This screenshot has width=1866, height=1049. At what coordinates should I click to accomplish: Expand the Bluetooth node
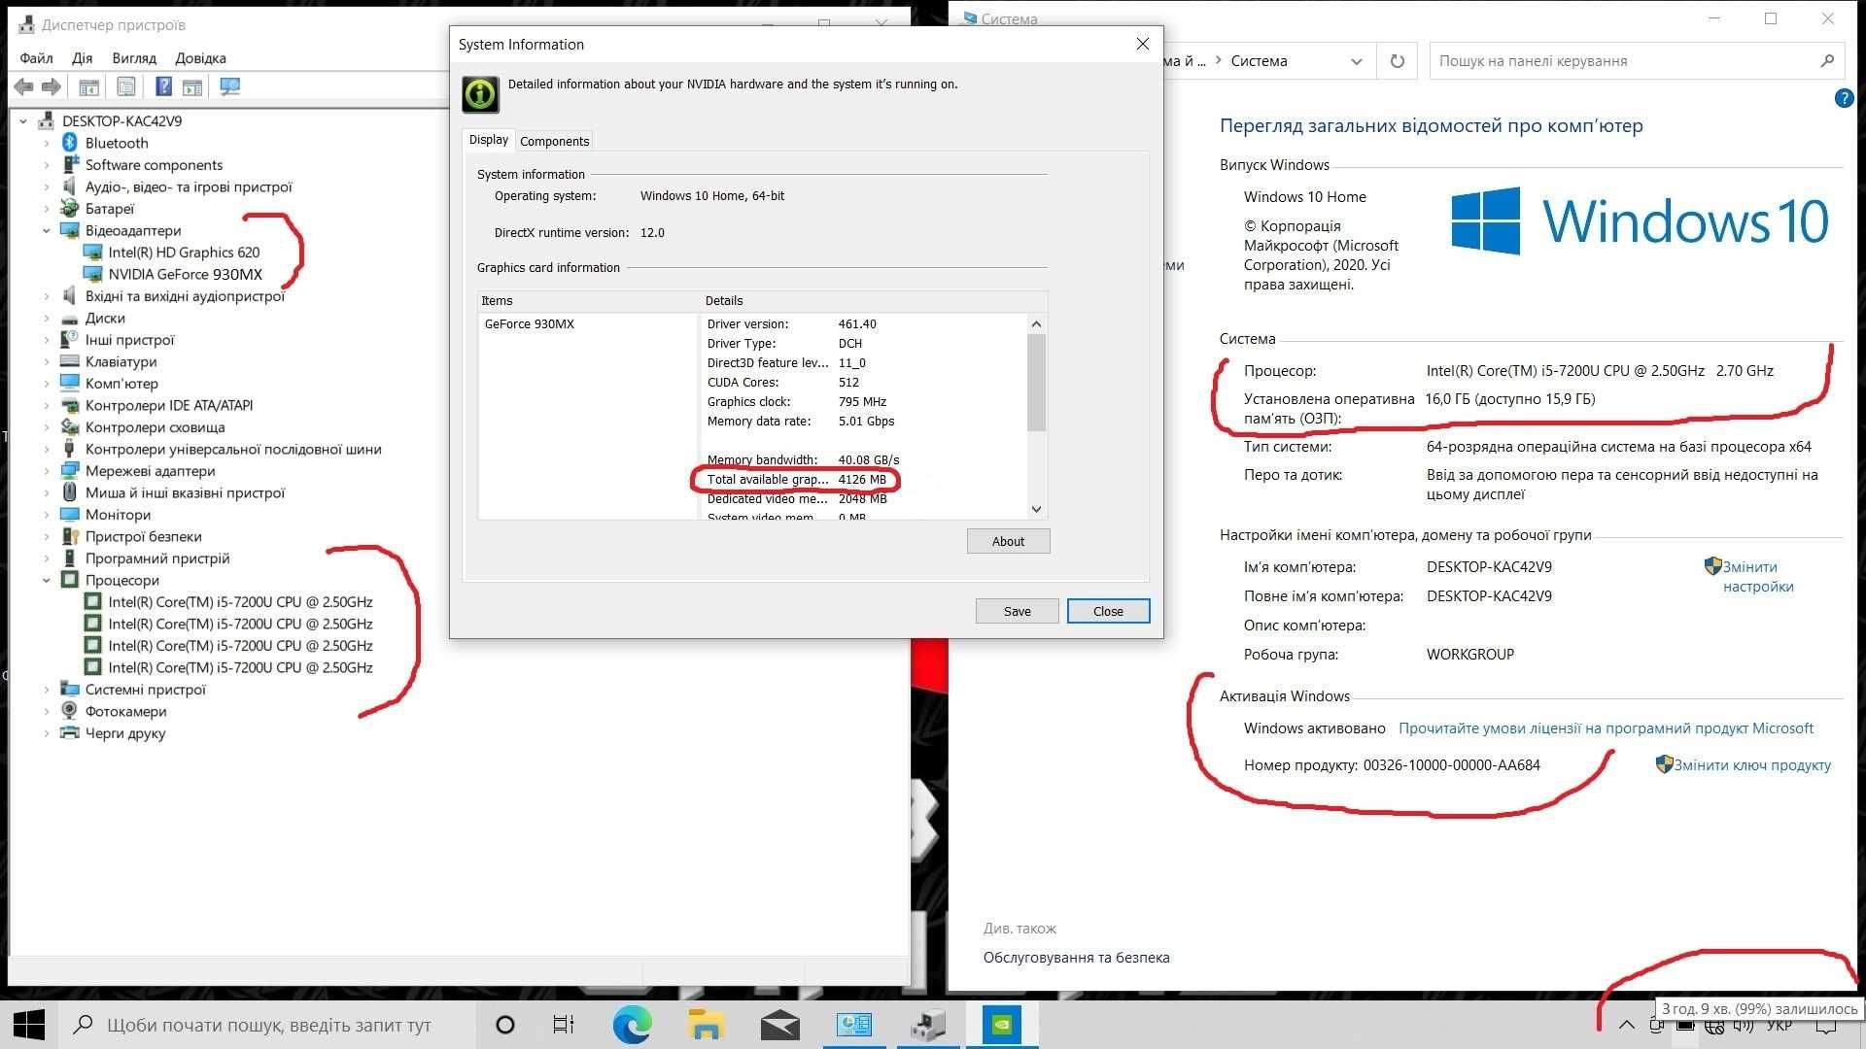(x=46, y=143)
